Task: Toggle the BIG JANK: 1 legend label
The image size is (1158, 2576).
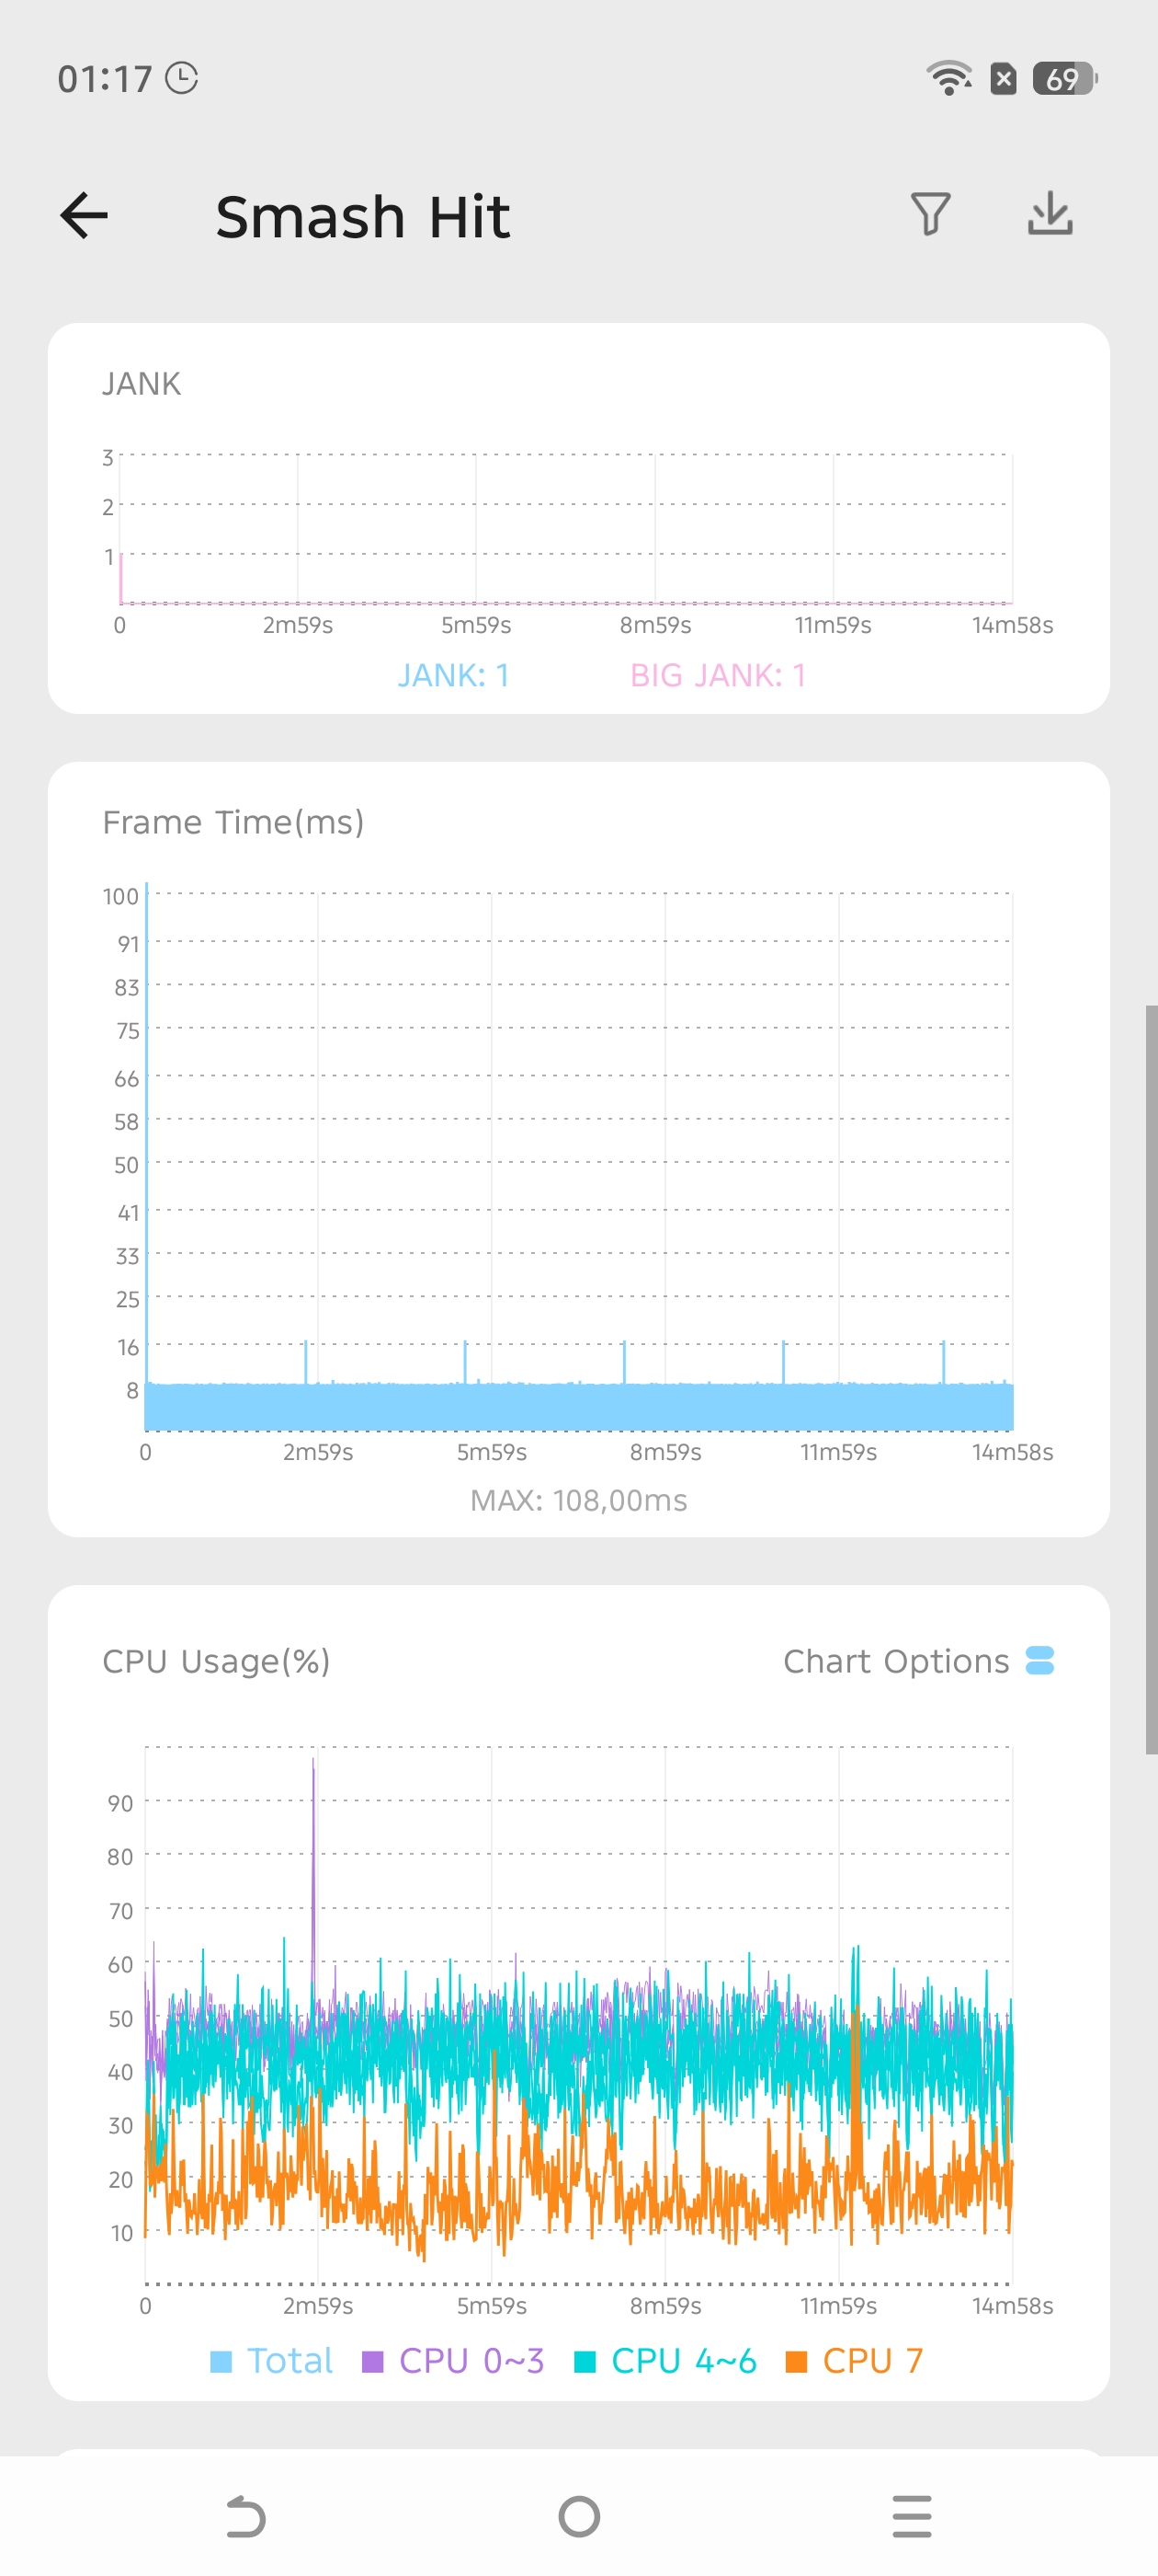Action: [718, 676]
